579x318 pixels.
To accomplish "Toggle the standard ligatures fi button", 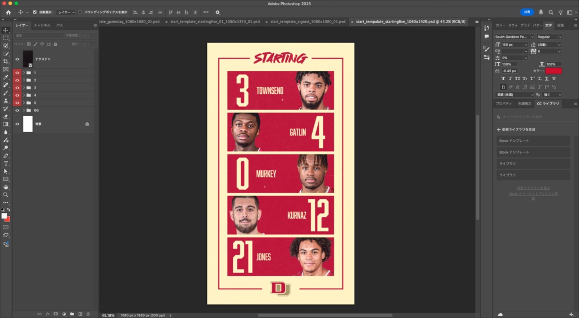I will (503, 86).
